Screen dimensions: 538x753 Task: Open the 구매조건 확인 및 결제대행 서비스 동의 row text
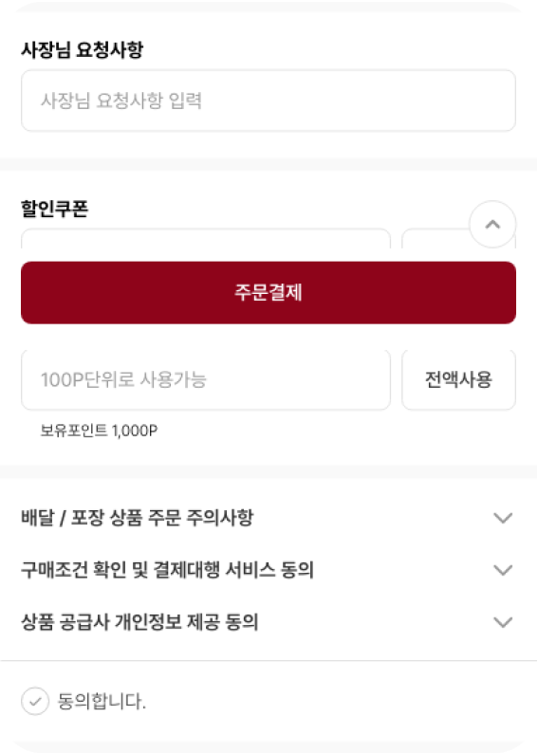167,570
